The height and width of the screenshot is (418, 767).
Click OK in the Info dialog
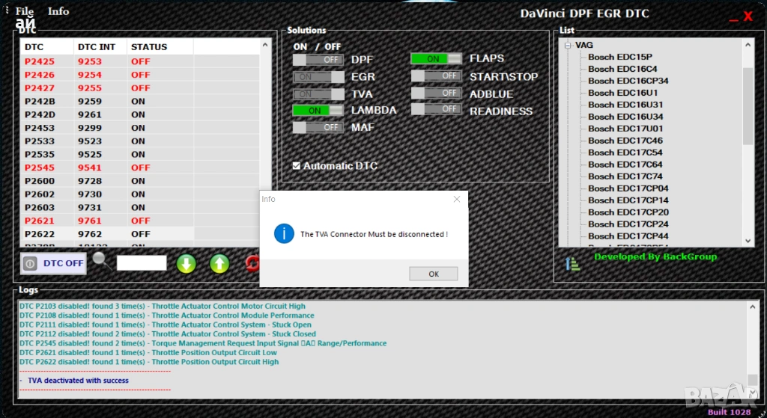(x=434, y=274)
